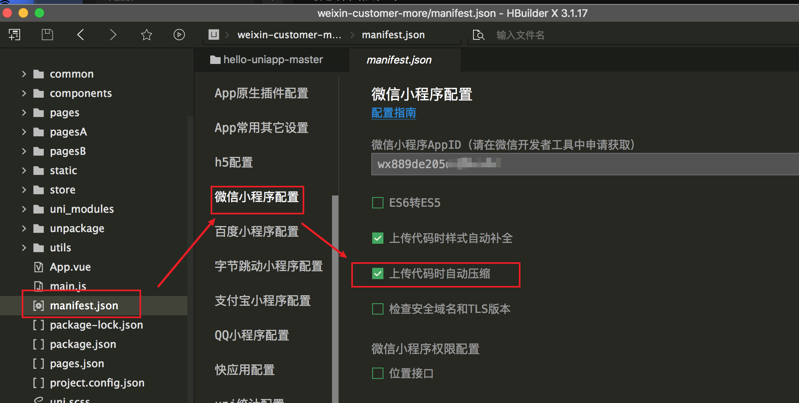Viewport: 799px width, 403px height.
Task: Open 支付宝小程序配置 section
Action: pos(263,301)
